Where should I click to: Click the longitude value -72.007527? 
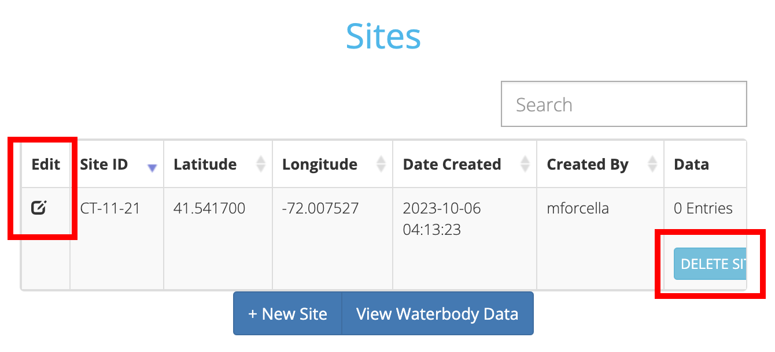click(320, 208)
